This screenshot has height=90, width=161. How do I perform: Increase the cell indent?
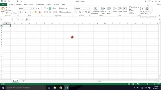click(x=56, y=12)
